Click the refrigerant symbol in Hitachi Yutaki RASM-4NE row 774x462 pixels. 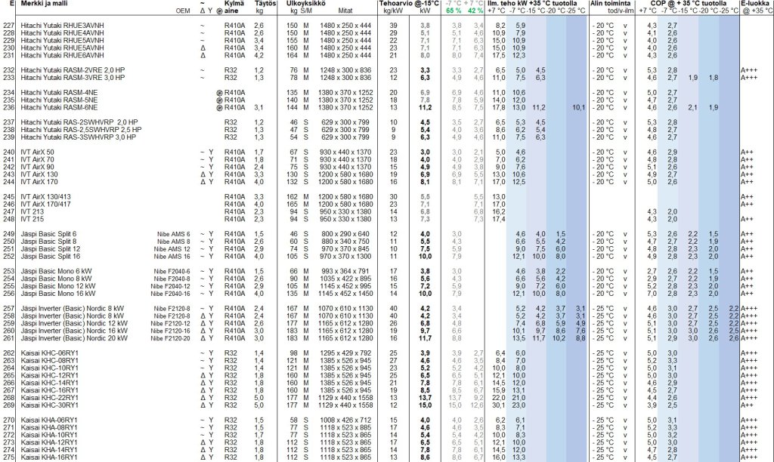(220, 93)
